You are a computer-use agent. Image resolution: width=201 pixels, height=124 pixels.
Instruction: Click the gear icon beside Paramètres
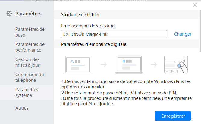pyautogui.click(x=9, y=14)
